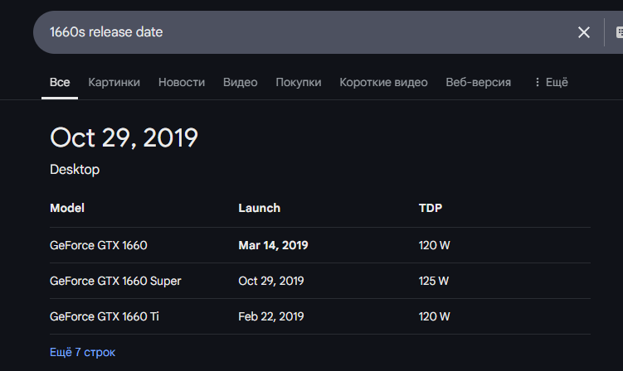Go to the 'Видео' tab
Viewport: 623px width, 371px height.
point(240,82)
